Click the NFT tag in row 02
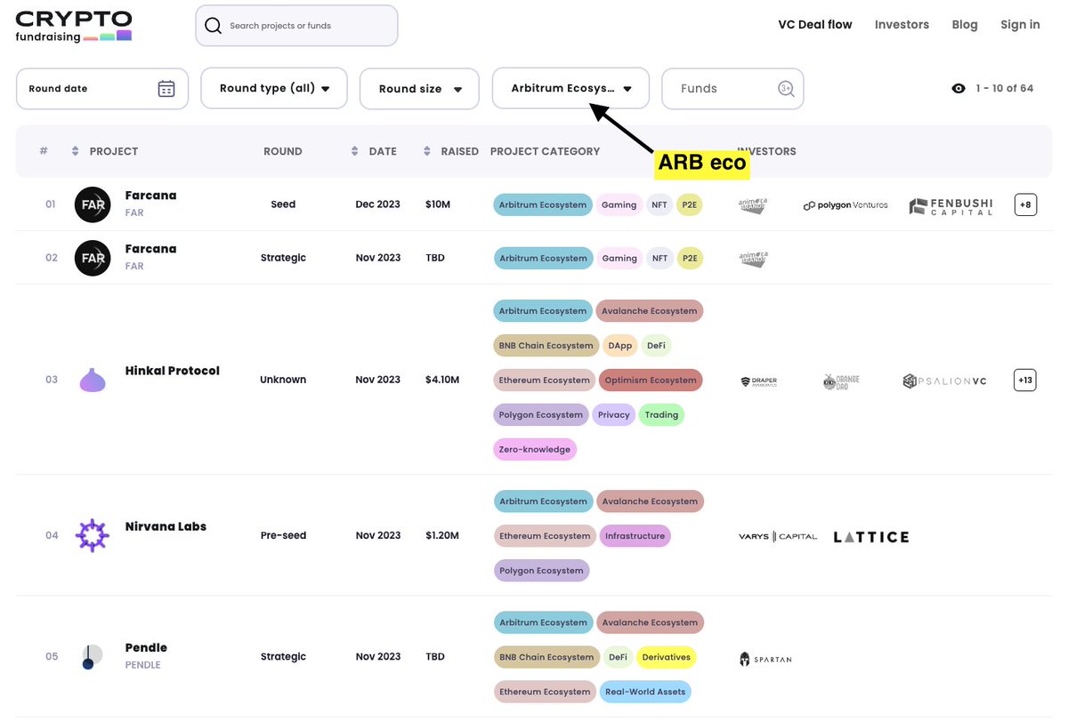Image resolution: width=1068 pixels, height=721 pixels. [659, 258]
